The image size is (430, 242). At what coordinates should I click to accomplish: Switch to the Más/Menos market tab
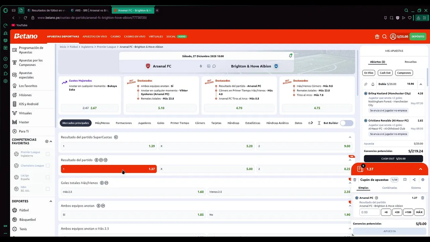pyautogui.click(x=102, y=123)
